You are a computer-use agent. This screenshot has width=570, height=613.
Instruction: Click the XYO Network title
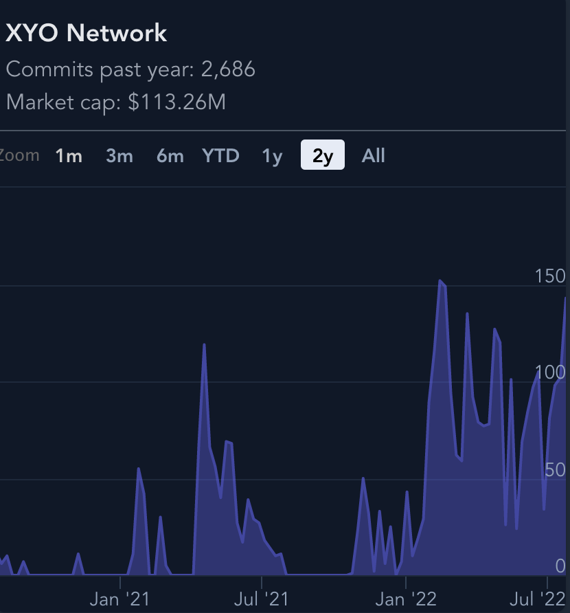tap(87, 32)
